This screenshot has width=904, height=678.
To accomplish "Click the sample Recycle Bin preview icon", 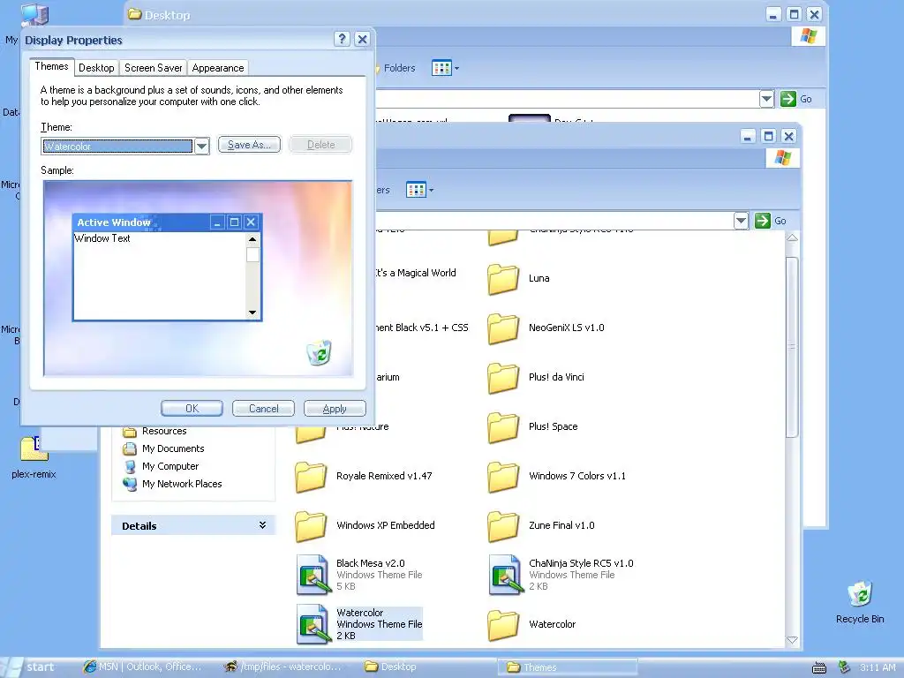I will click(x=319, y=352).
